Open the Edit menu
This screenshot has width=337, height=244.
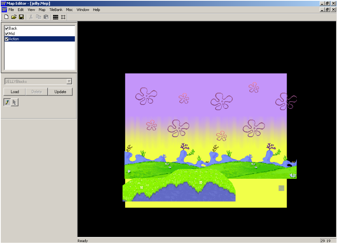tap(20, 10)
